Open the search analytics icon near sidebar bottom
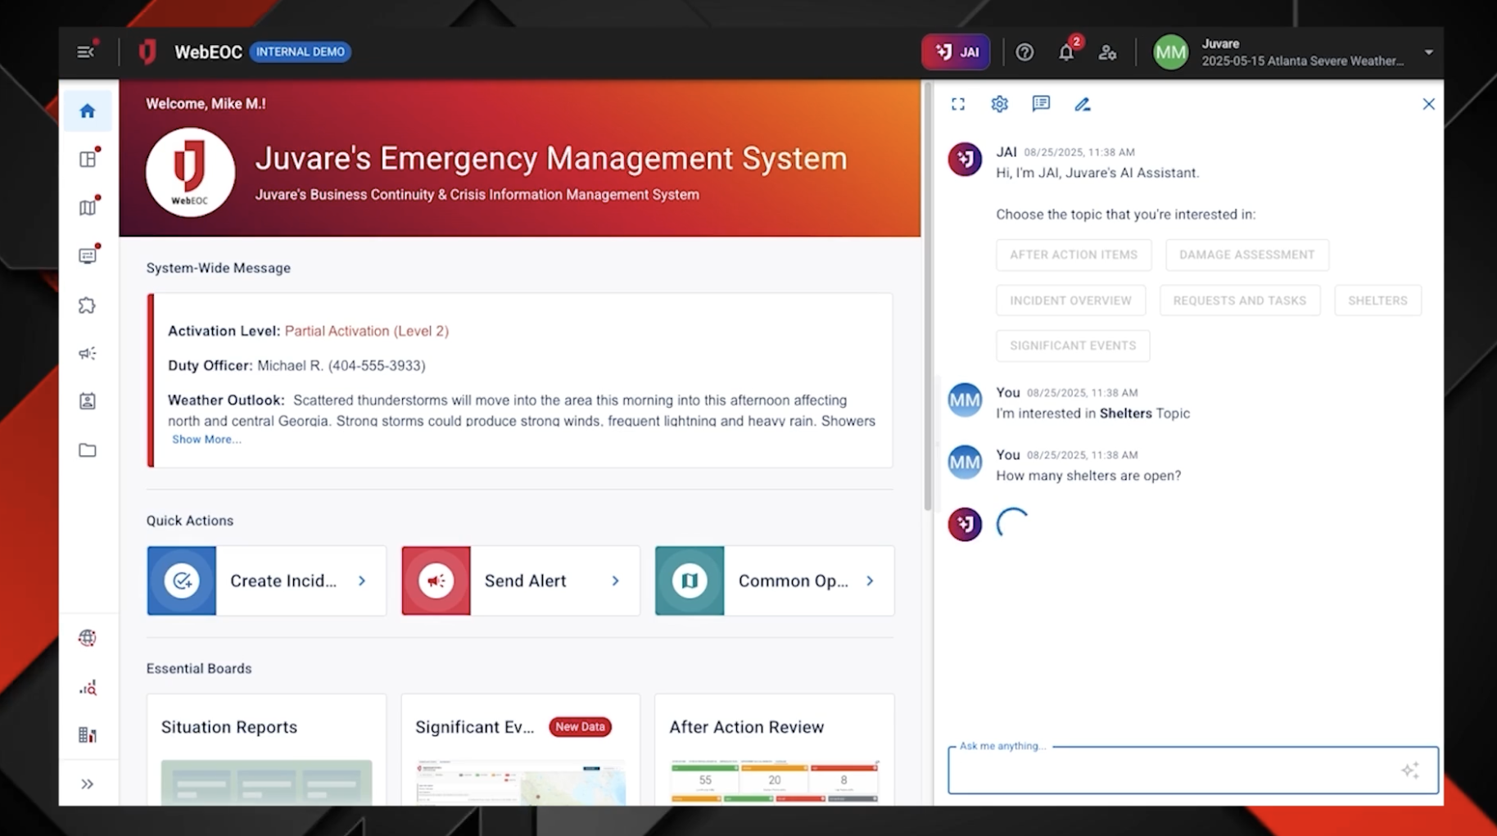1497x836 pixels. pyautogui.click(x=87, y=688)
